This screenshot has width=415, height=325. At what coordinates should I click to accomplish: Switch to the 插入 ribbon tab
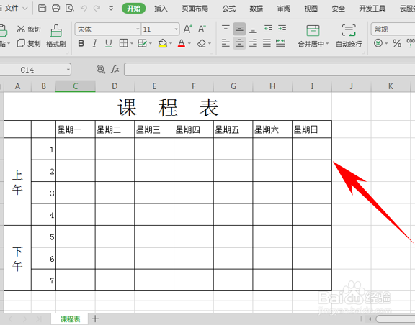[x=161, y=9]
